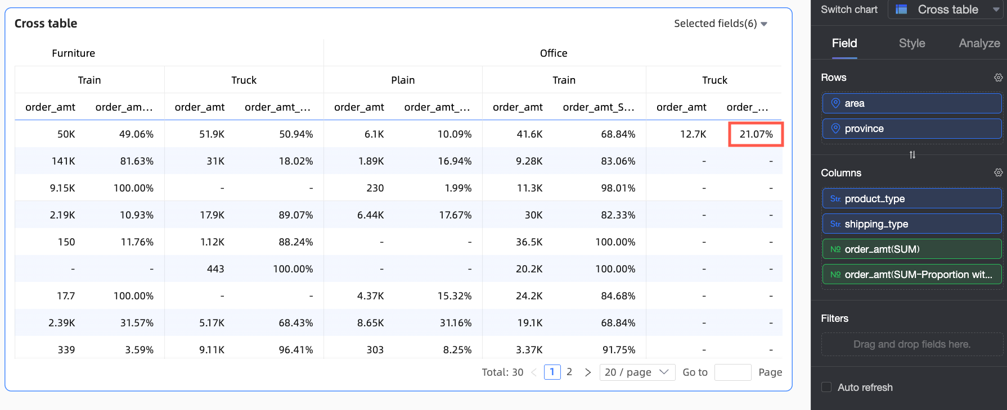Screen dimensions: 1007x410
Task: Click the location icon on the area field
Action: pos(835,103)
